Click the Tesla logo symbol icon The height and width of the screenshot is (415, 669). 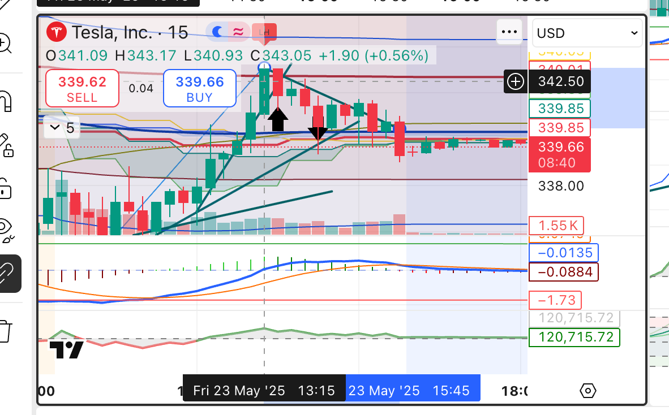coord(57,32)
